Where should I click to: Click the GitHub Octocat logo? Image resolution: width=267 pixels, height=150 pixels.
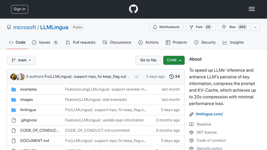click(x=133, y=9)
